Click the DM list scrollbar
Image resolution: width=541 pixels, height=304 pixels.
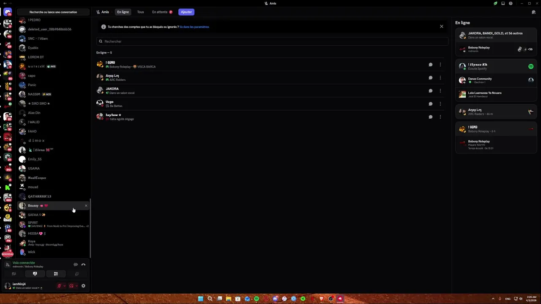[x=90, y=229]
